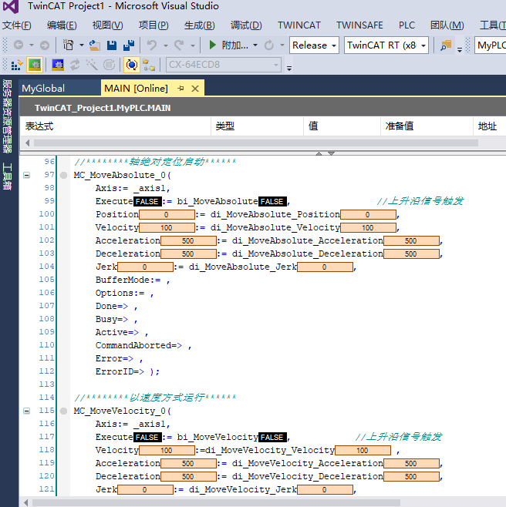Open the 团队(M) menu
The width and height of the screenshot is (506, 507).
pos(447,25)
